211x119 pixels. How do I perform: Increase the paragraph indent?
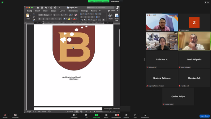click(x=100, y=14)
